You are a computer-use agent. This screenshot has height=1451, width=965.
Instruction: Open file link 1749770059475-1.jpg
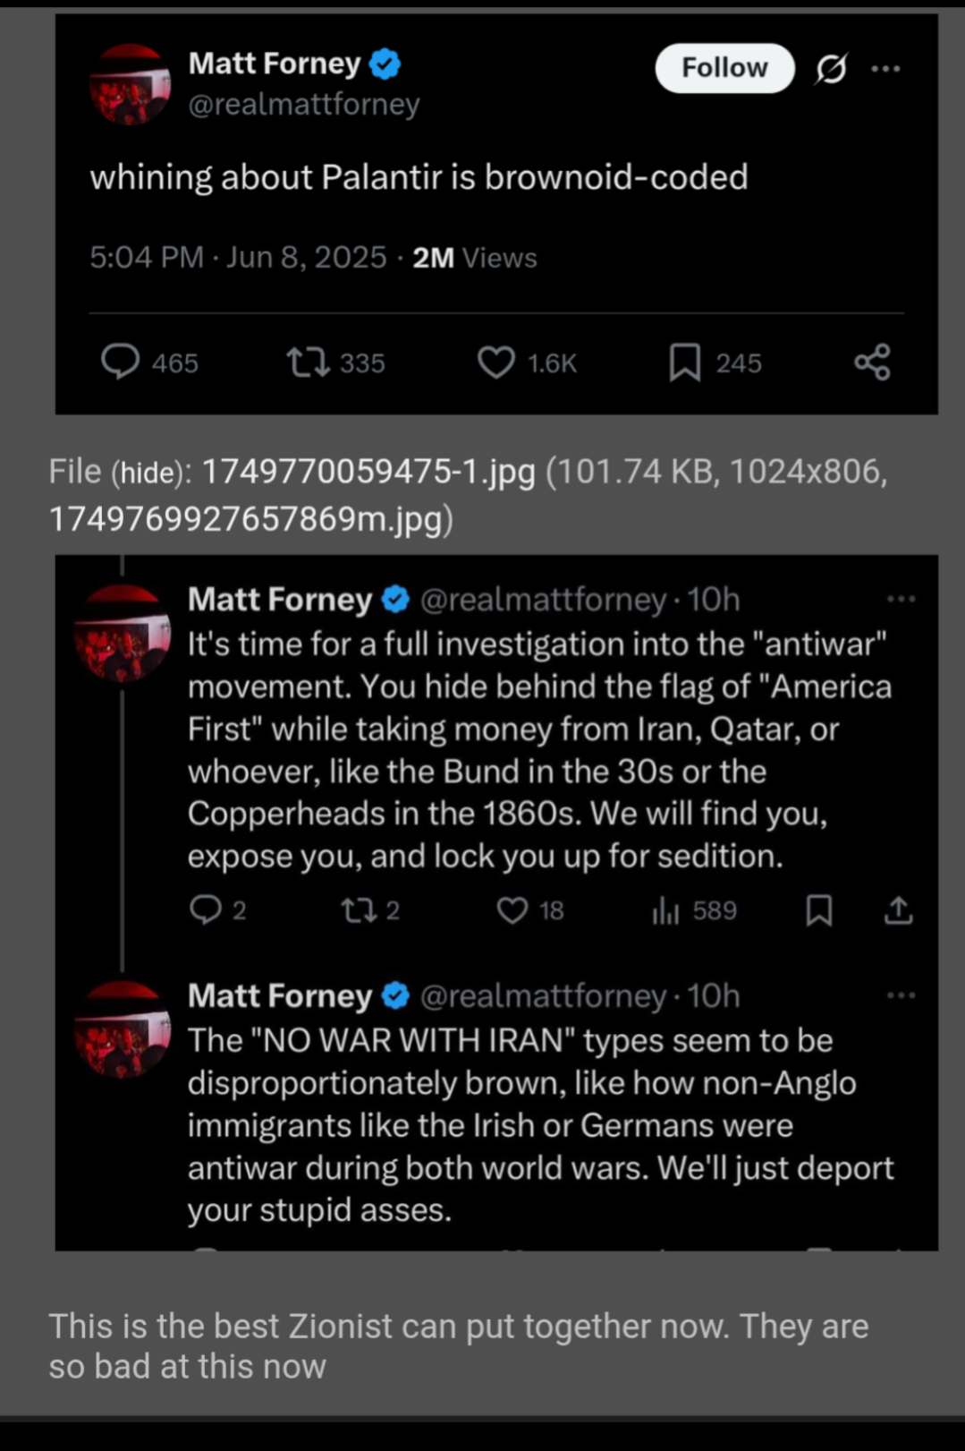click(x=368, y=472)
